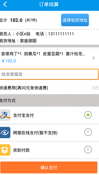Click 确认支付 button

[x=49, y=168]
